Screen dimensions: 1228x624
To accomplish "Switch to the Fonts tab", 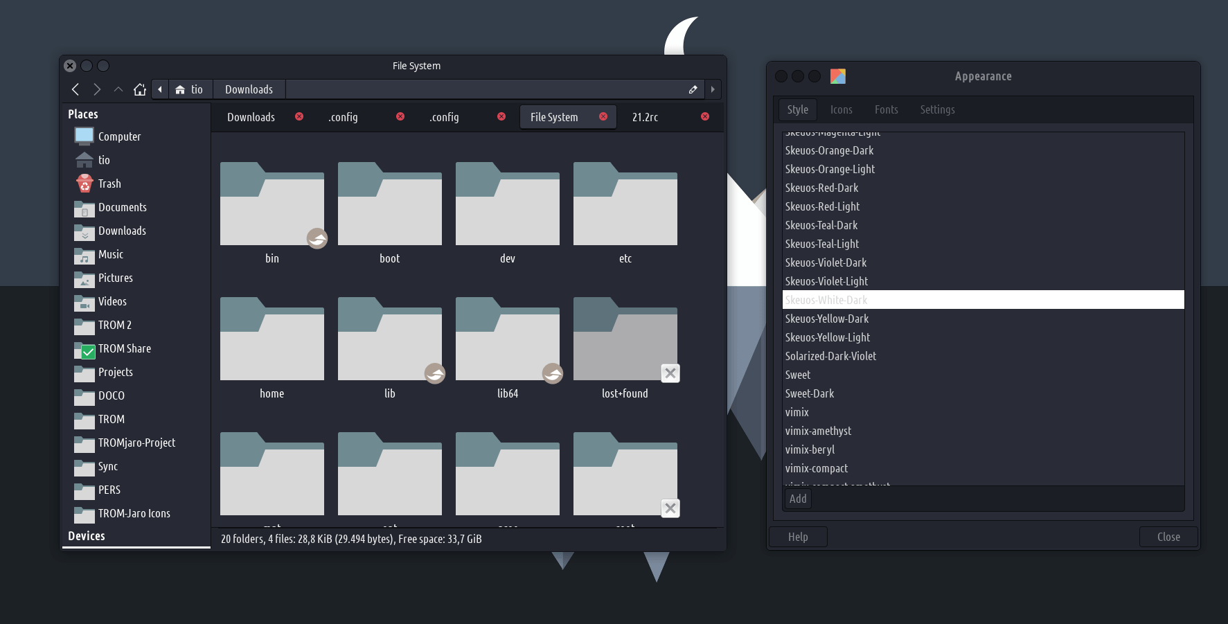I will point(886,109).
